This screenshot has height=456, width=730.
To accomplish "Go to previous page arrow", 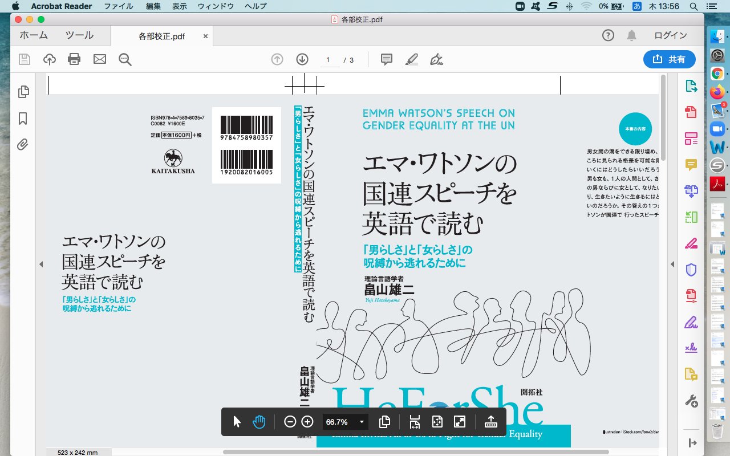I will coord(277,59).
